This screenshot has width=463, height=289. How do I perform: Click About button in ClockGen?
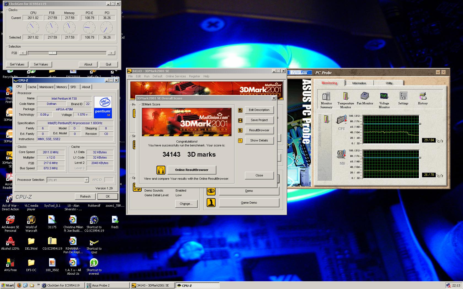coord(88,64)
